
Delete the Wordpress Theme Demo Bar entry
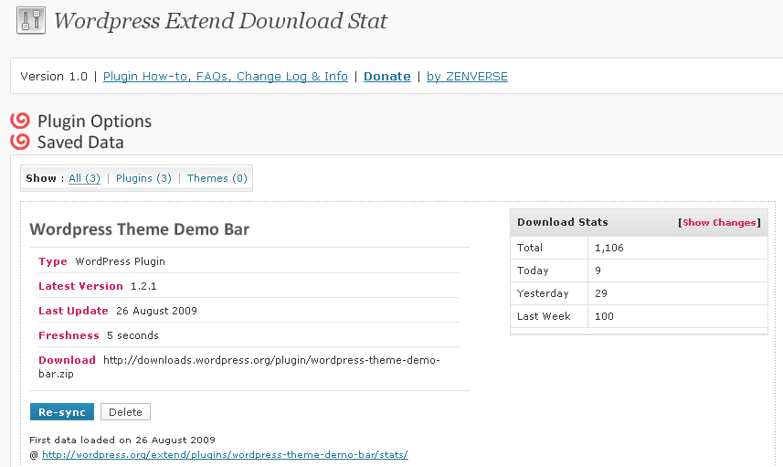[125, 412]
